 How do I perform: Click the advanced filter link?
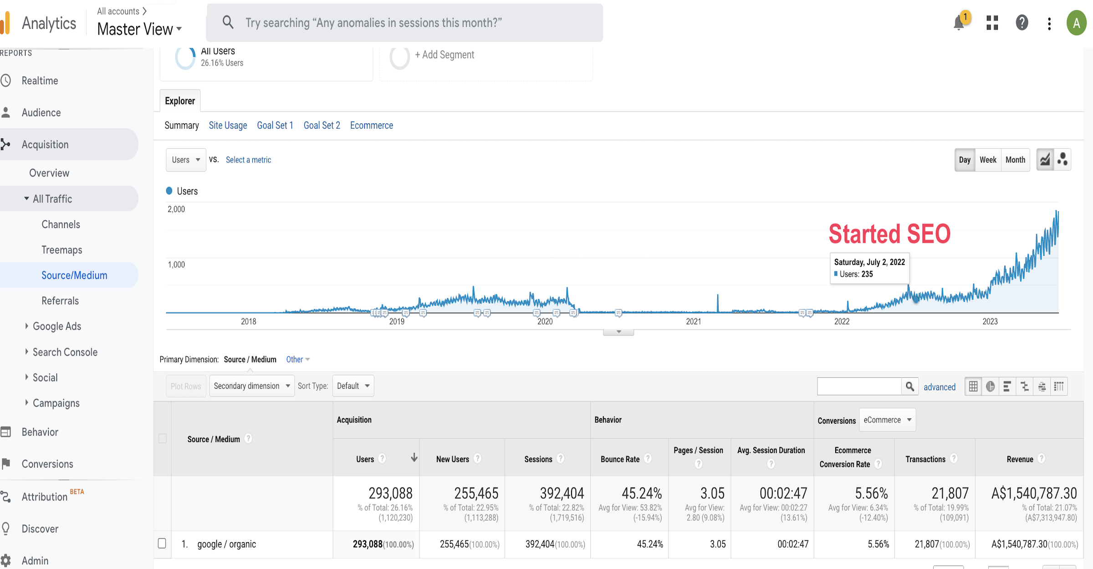tap(940, 387)
